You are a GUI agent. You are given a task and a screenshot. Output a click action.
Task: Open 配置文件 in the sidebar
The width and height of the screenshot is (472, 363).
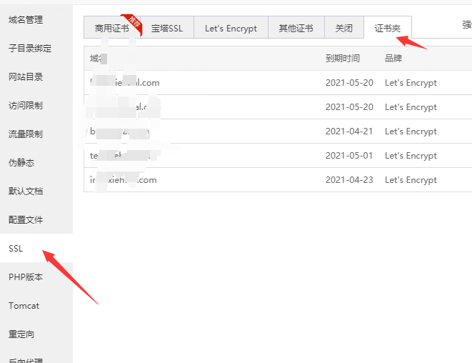(x=26, y=220)
